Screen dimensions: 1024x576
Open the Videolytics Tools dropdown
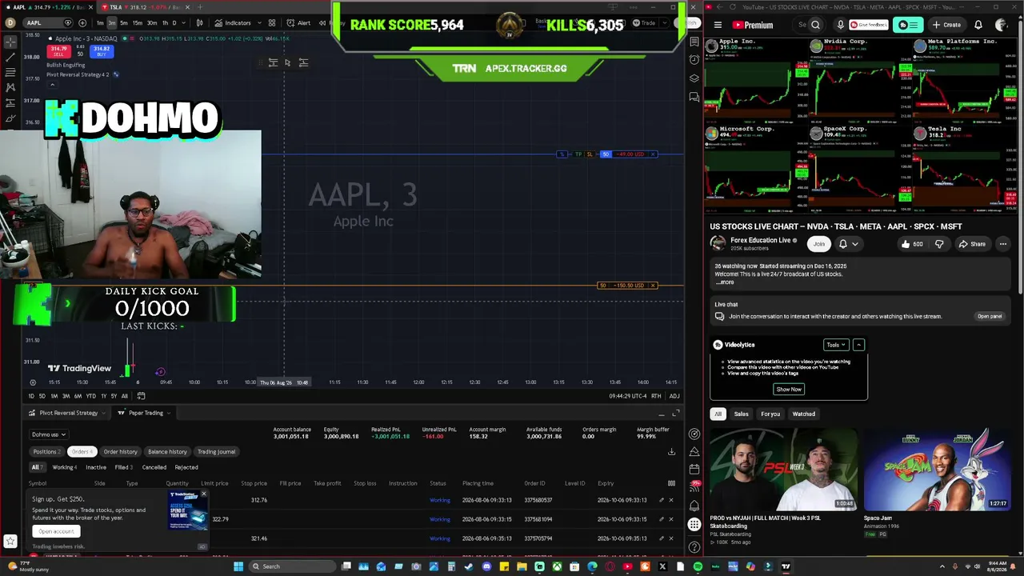tap(835, 345)
